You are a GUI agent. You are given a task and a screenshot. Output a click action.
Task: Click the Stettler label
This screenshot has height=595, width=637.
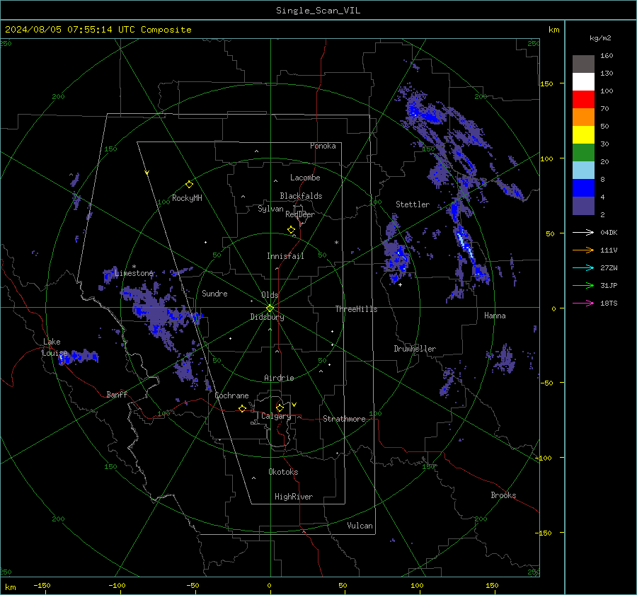(x=413, y=204)
